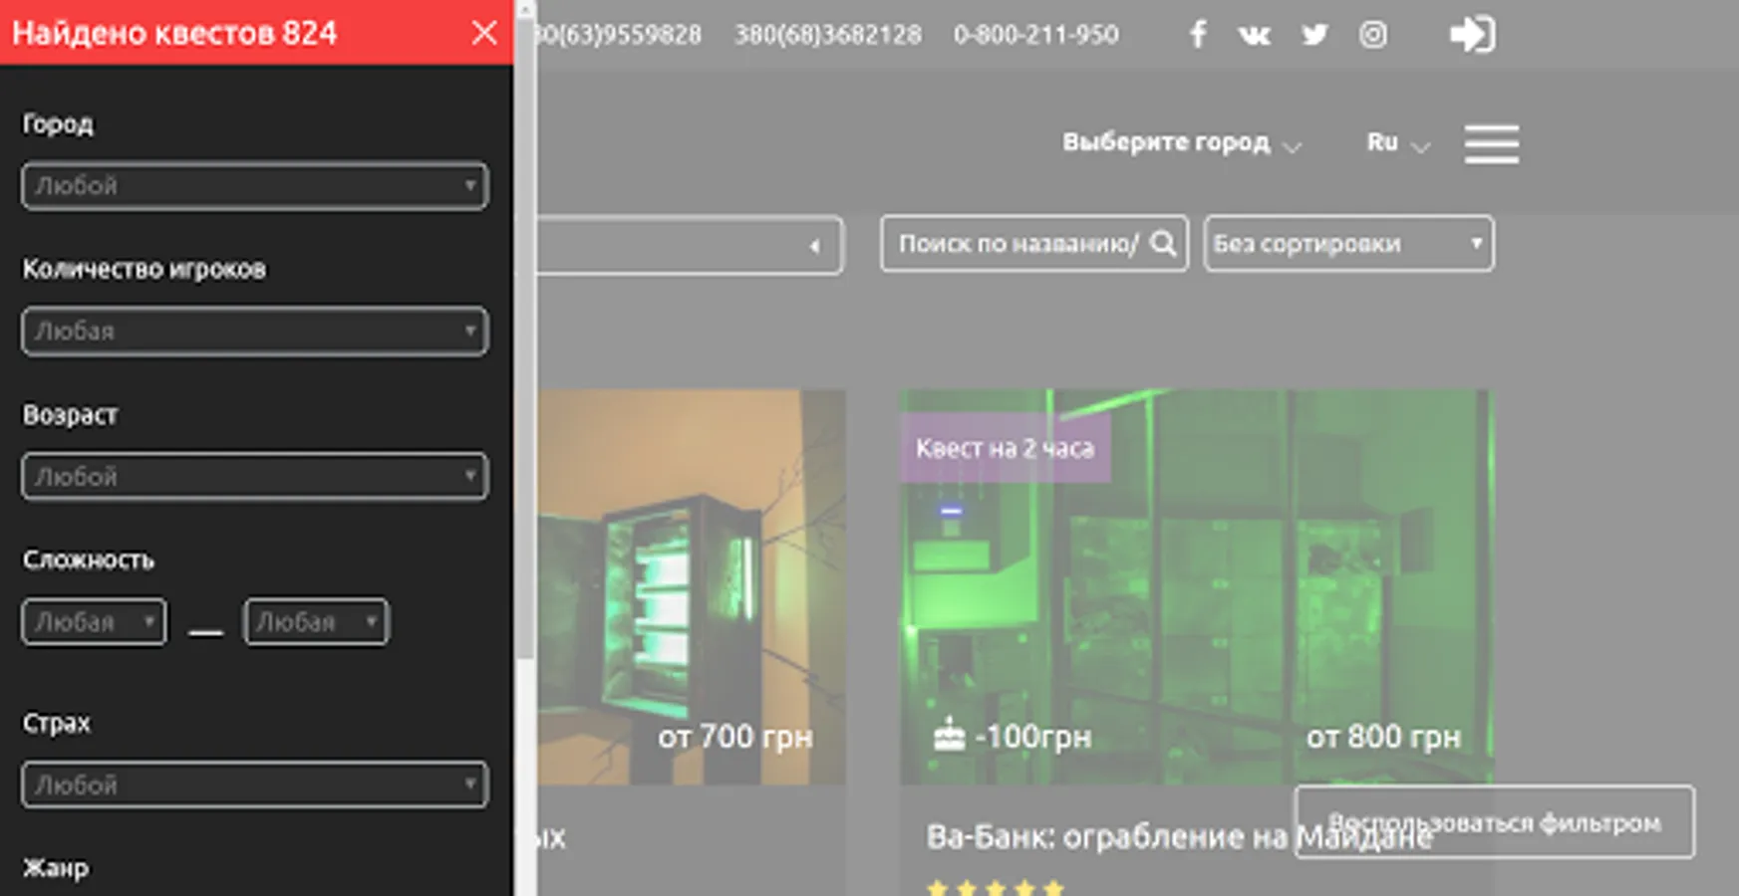Open the hamburger menu icon
The height and width of the screenshot is (896, 1739).
coord(1491,144)
